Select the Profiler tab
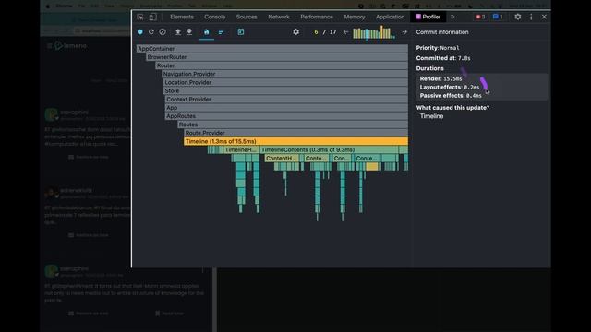Image resolution: width=591 pixels, height=332 pixels. tap(428, 17)
